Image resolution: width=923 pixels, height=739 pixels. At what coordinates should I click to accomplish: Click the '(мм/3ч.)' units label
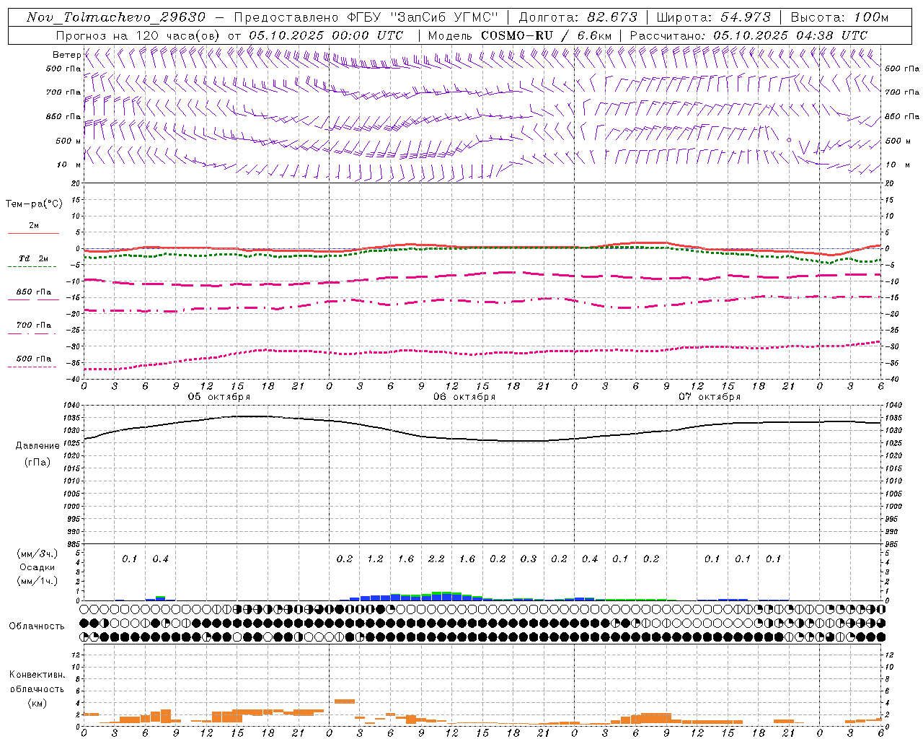(x=37, y=554)
